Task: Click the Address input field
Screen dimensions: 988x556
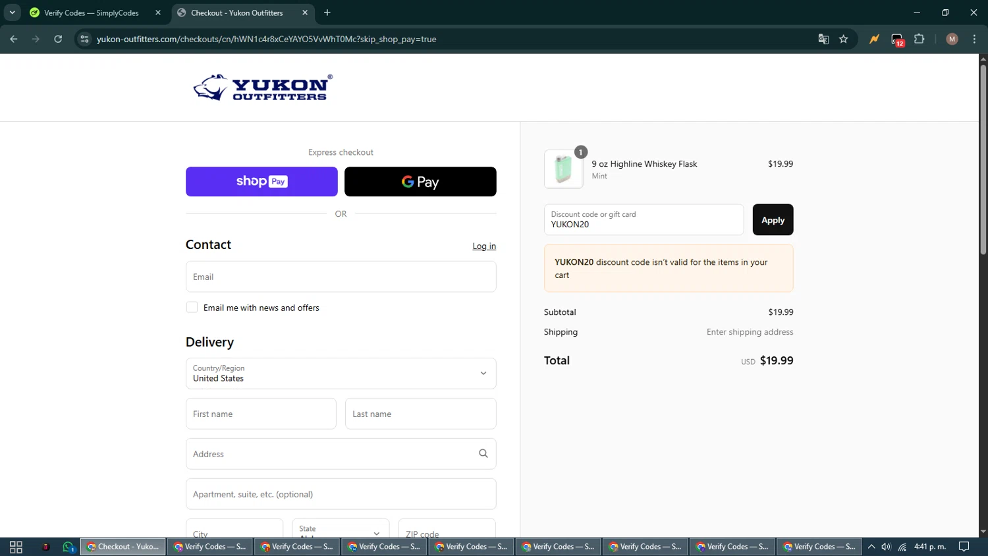Action: tap(341, 454)
